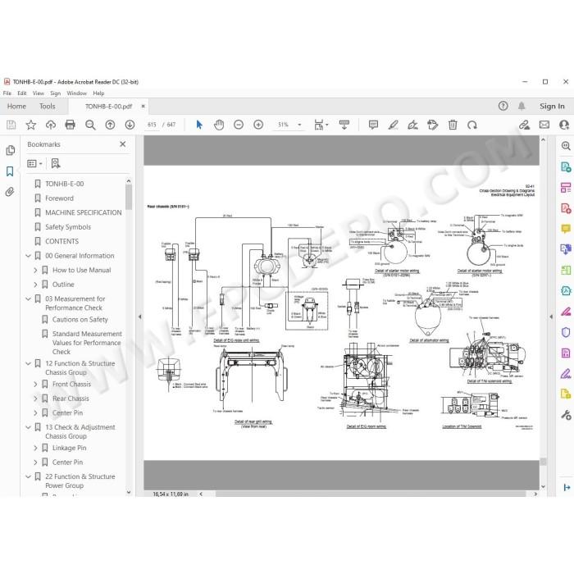Go to previous page arrow
Viewport: 574px width, 574px height.
pos(110,125)
